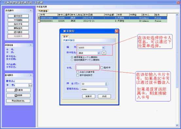The image size is (181, 129).
Task: Open the 持卡姓名 dropdown list
Action: (x=99, y=53)
